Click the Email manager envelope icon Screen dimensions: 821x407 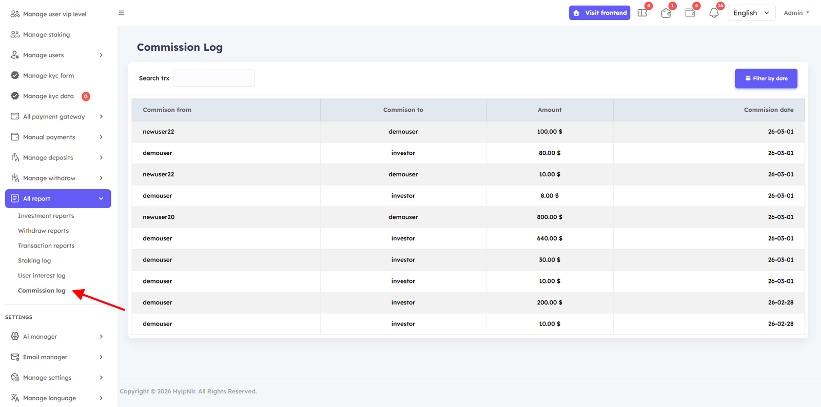15,357
